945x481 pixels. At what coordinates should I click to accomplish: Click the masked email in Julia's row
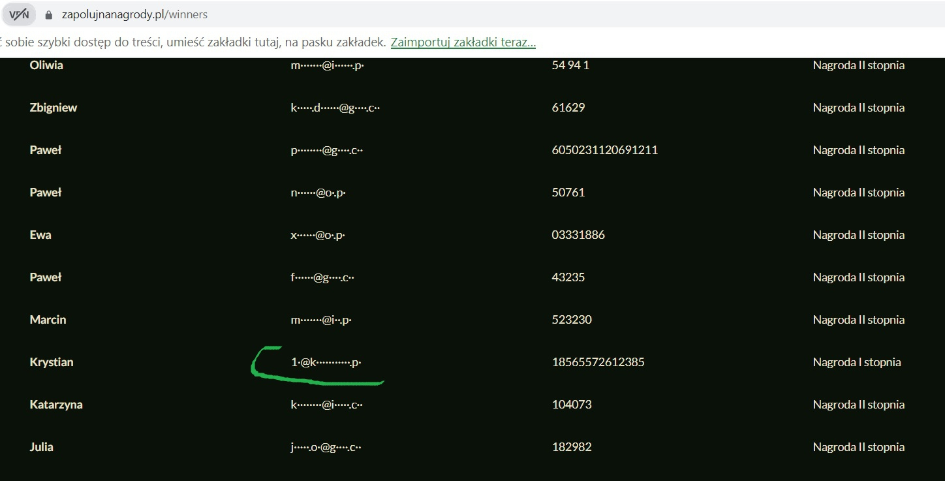coord(326,447)
